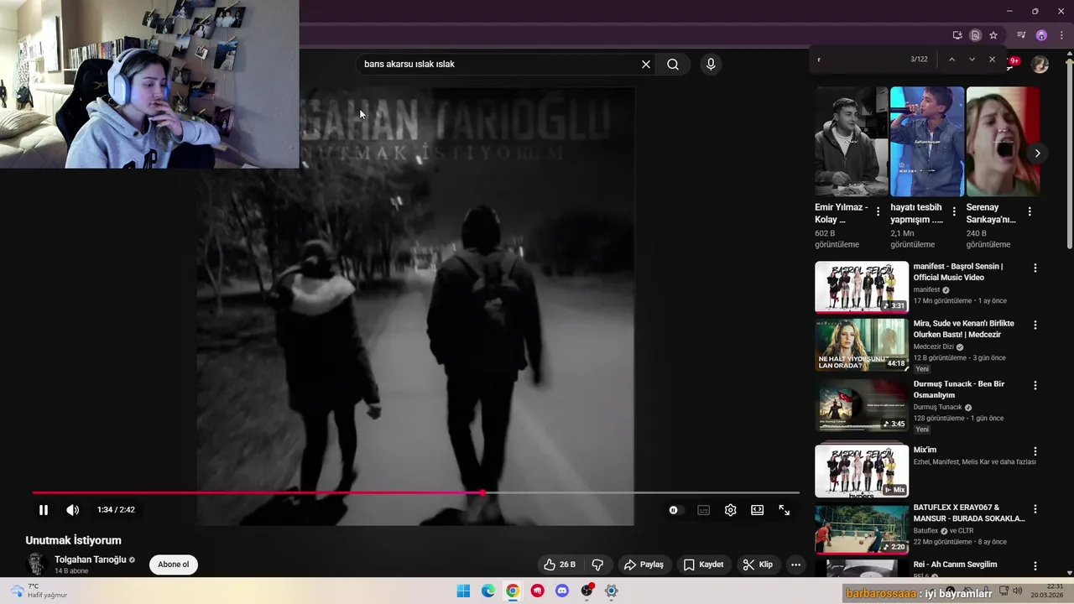The width and height of the screenshot is (1074, 604).
Task: Click the find-in-page text field
Action: click(860, 60)
